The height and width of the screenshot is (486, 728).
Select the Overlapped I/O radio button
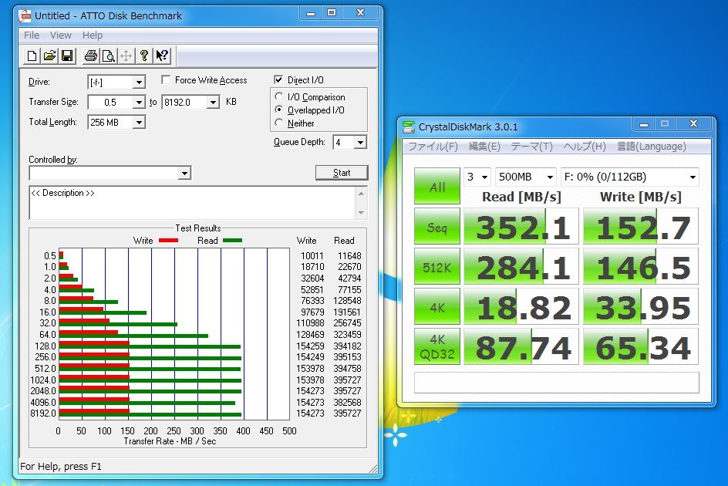pos(278,110)
